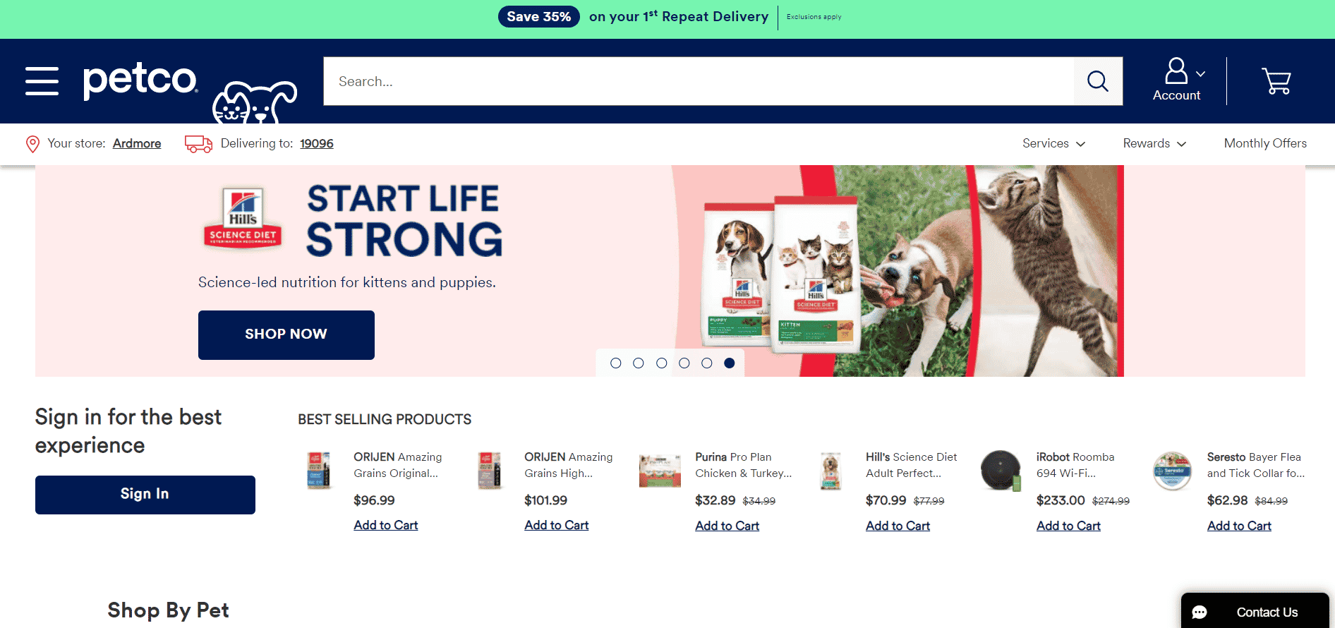1335x628 pixels.
Task: Expand the Rewards dropdown menu
Action: click(1154, 143)
